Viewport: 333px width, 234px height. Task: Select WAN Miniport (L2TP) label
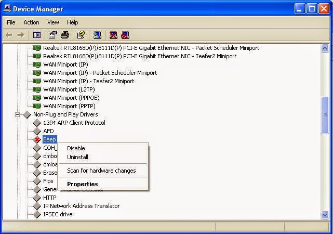tap(69, 89)
